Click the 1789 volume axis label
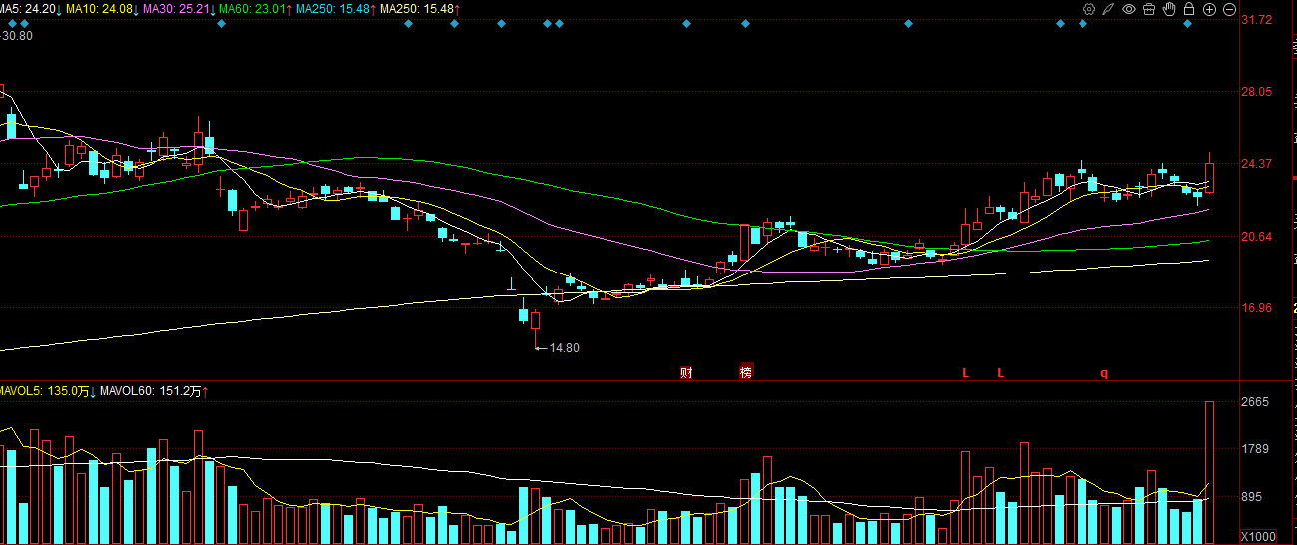 coord(1254,449)
